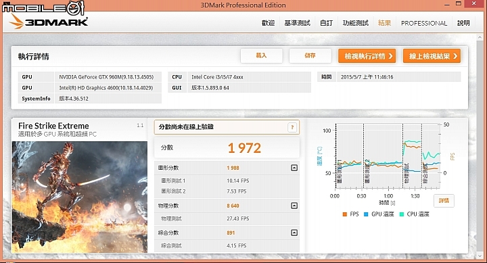The width and height of the screenshot is (487, 263).
Task: Collapse the 圖形分數 graphics score section
Action: [x=294, y=168]
